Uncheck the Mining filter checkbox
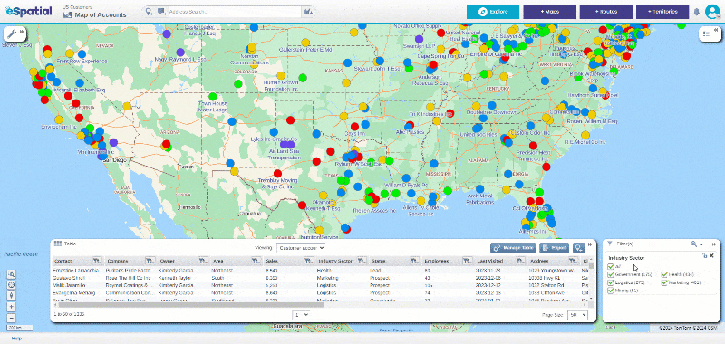The height and width of the screenshot is (344, 725). coord(611,291)
